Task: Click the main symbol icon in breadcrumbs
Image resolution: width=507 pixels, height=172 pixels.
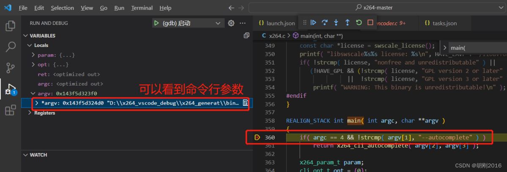Action: click(296, 36)
